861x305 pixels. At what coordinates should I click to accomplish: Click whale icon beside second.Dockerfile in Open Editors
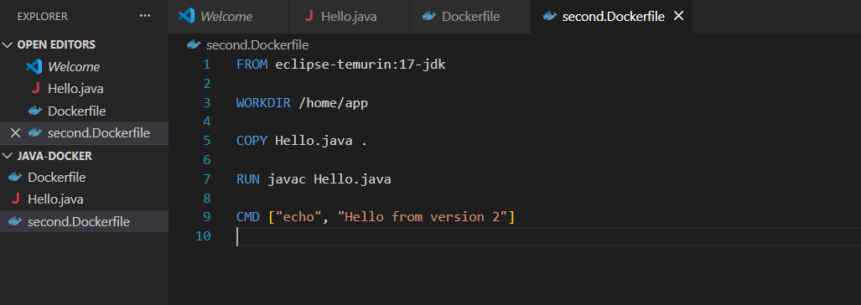(x=35, y=132)
